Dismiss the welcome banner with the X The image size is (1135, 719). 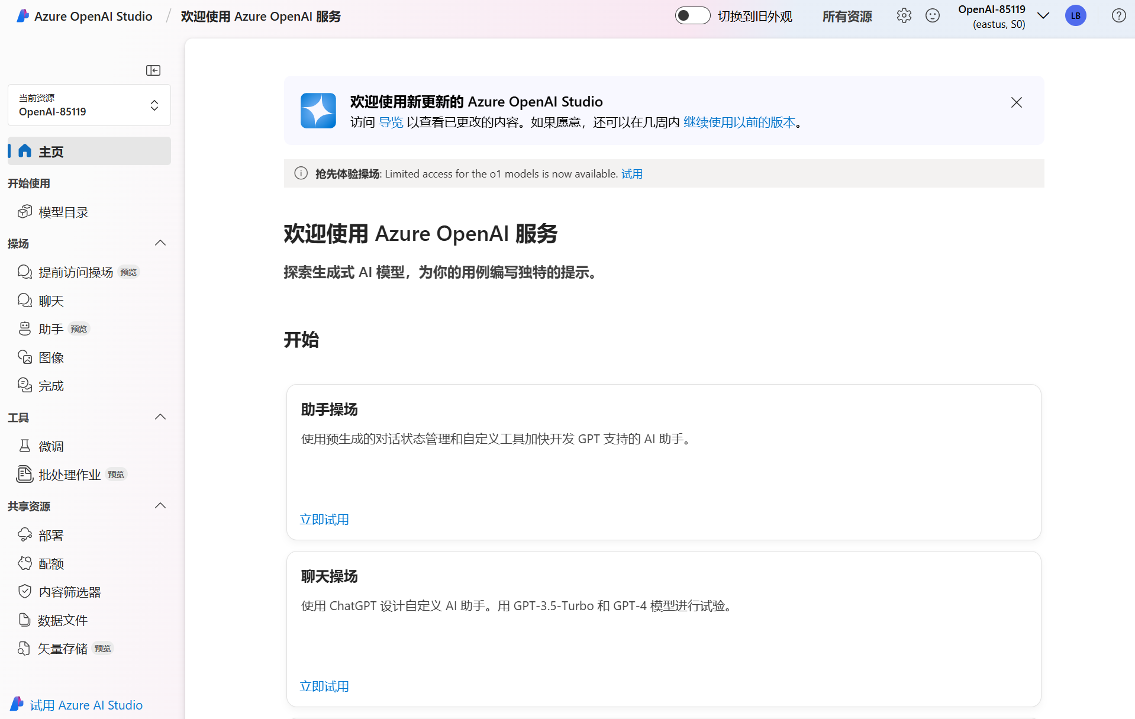pos(1017,102)
